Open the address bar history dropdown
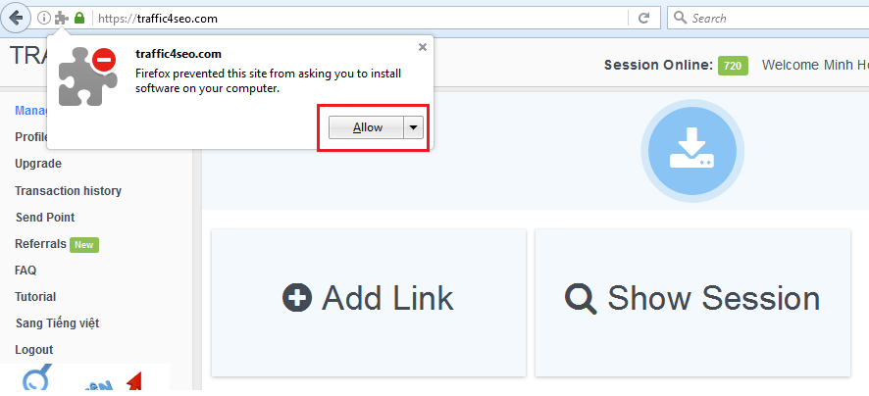869x396 pixels. point(620,18)
